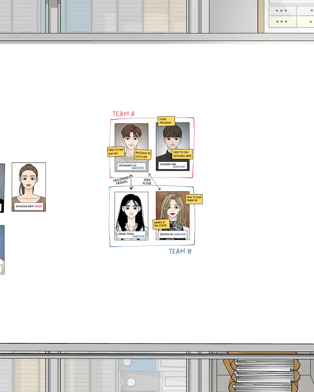Click the blue 'TEAM B' heading
This screenshot has width=314, height=392.
pos(180,251)
